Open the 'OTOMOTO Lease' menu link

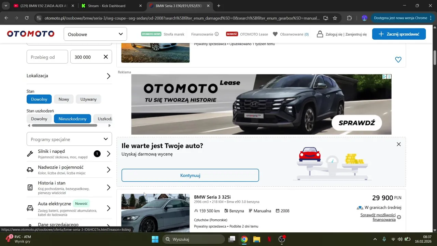pyautogui.click(x=254, y=34)
